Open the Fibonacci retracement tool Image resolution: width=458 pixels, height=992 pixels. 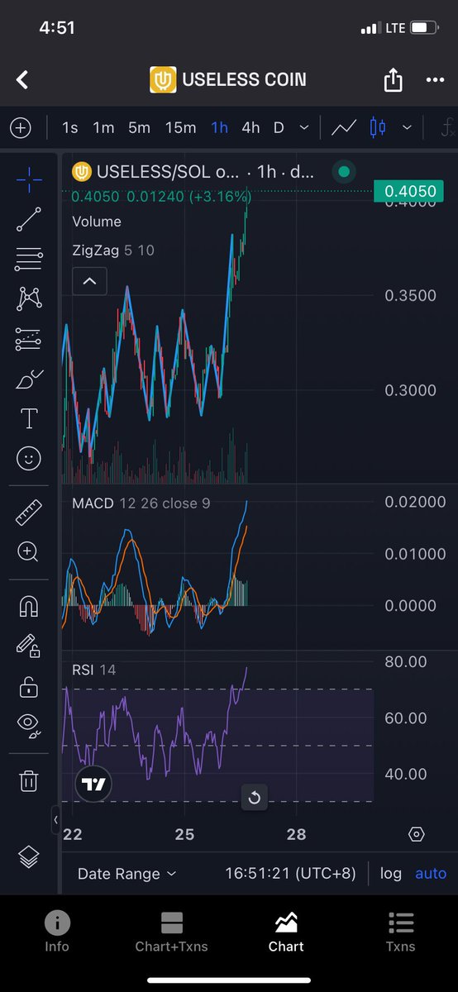click(29, 259)
